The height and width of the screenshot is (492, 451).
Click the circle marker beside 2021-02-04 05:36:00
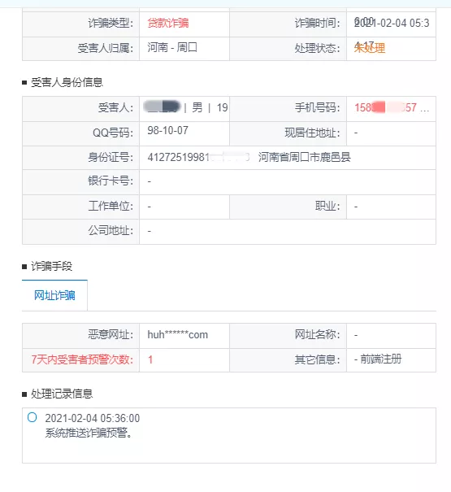pyautogui.click(x=32, y=417)
